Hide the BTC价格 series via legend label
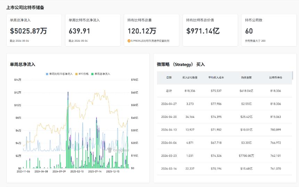This screenshot has width=299, height=187. tap(83, 74)
